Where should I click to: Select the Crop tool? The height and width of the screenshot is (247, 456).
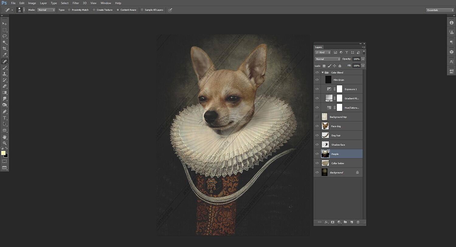[x=4, y=49]
